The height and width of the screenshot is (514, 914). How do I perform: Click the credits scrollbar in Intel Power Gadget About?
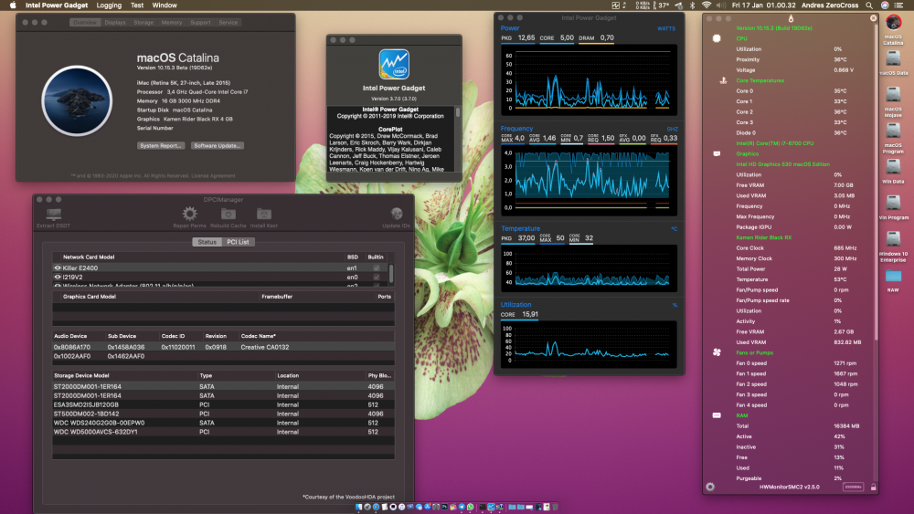458,112
